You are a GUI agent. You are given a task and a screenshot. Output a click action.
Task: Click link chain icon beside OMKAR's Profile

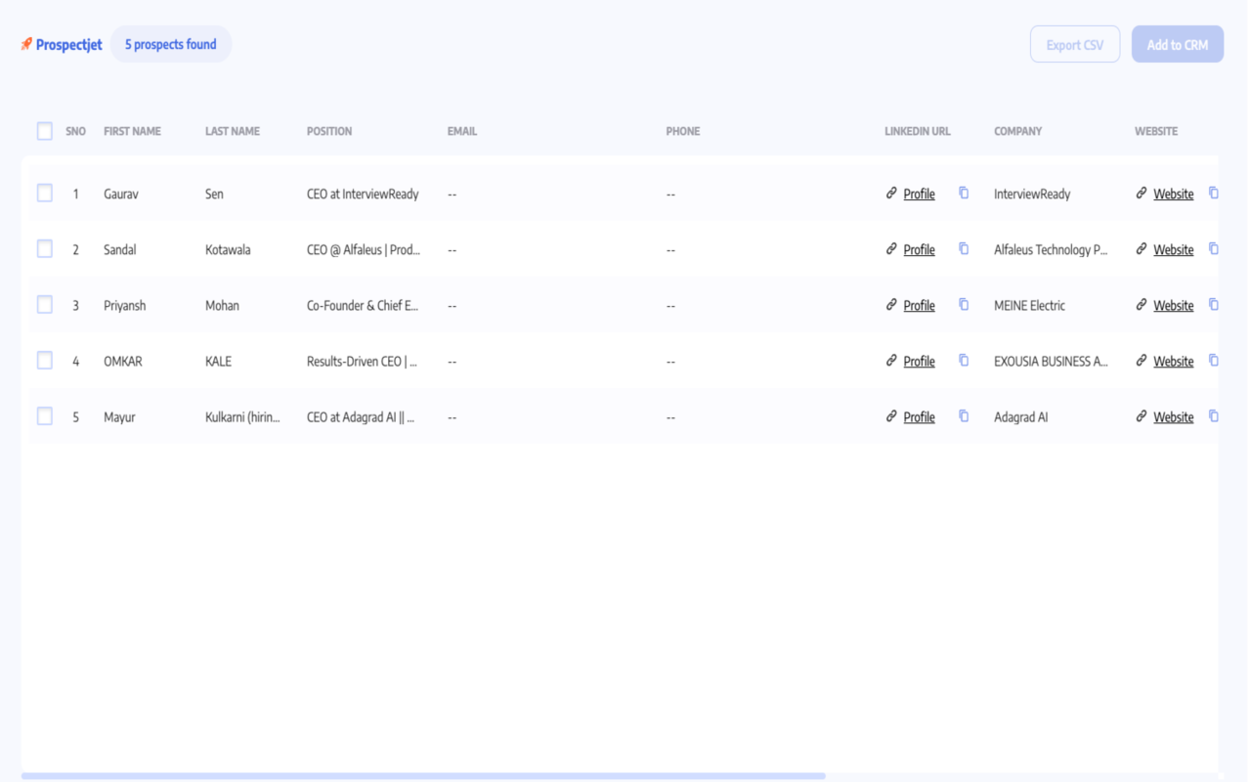click(x=891, y=361)
